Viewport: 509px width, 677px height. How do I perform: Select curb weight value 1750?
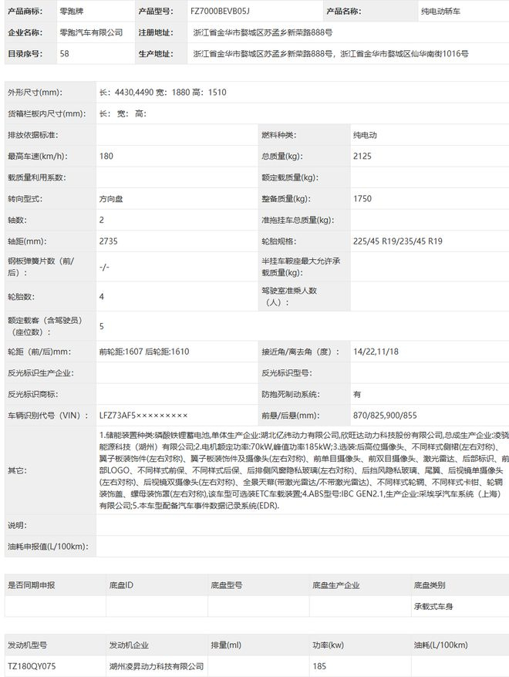[362, 199]
